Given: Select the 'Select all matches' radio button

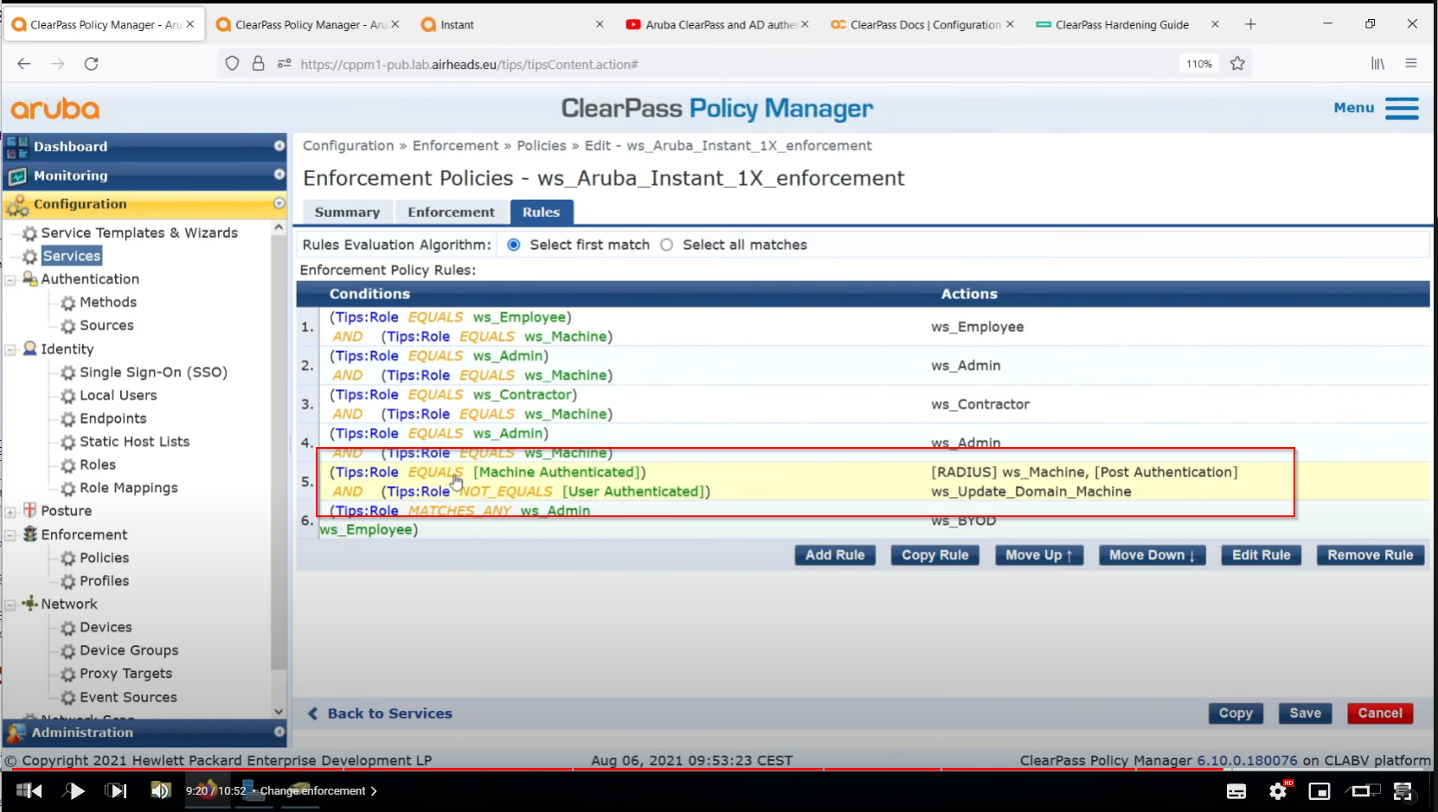Looking at the screenshot, I should tap(666, 245).
